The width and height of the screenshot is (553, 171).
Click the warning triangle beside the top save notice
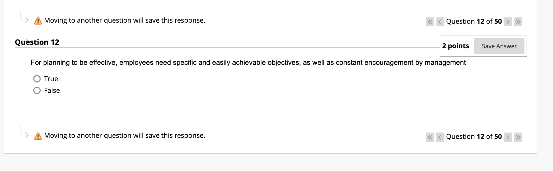38,20
